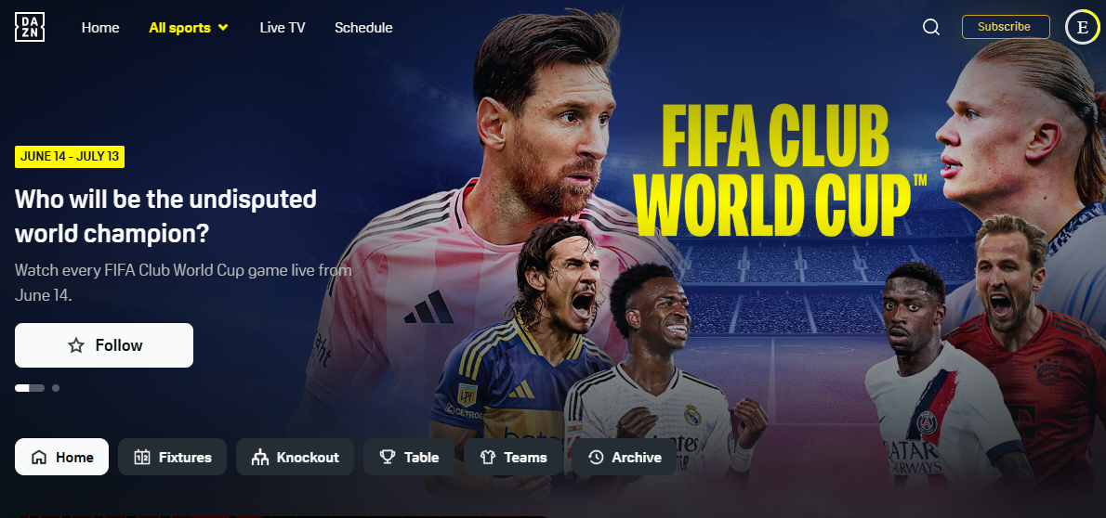1106x518 pixels.
Task: Click Home in the top navigation
Action: (100, 28)
